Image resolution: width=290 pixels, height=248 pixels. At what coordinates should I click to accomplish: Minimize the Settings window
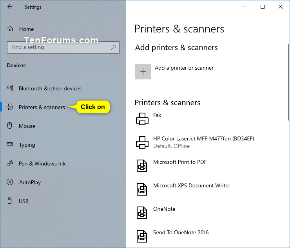[x=245, y=7]
